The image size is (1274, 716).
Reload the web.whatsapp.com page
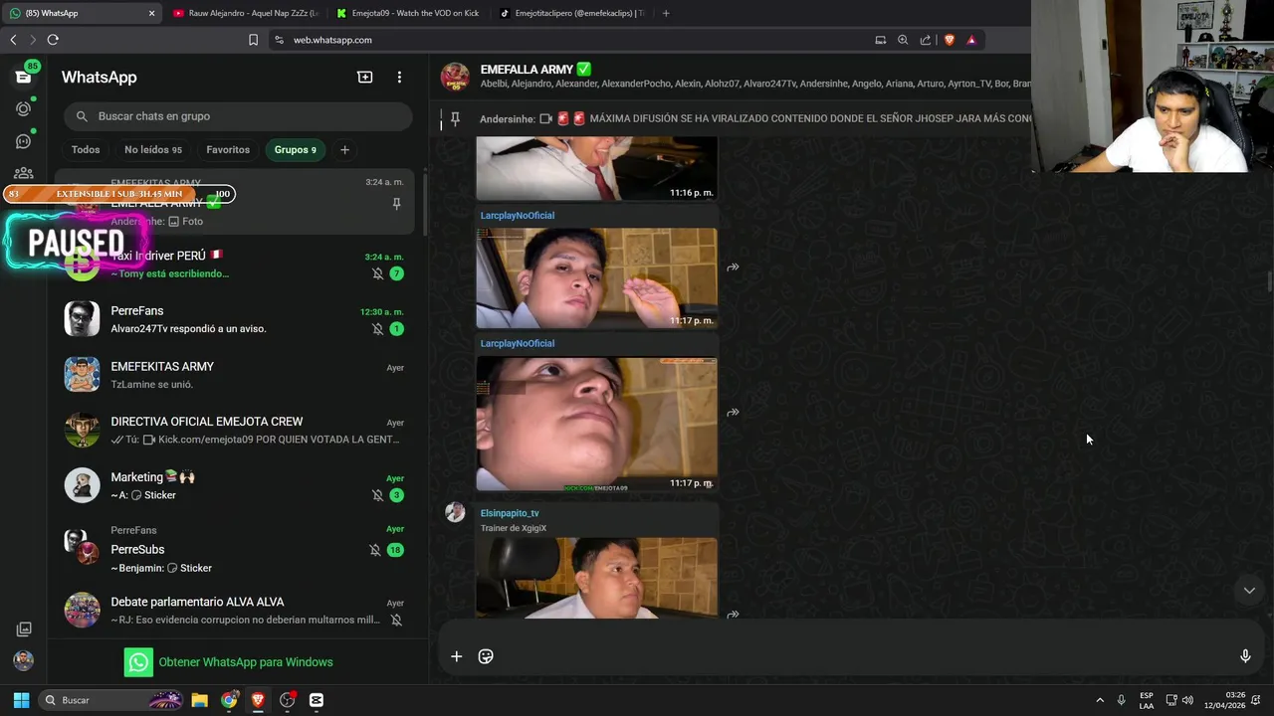[x=53, y=40]
